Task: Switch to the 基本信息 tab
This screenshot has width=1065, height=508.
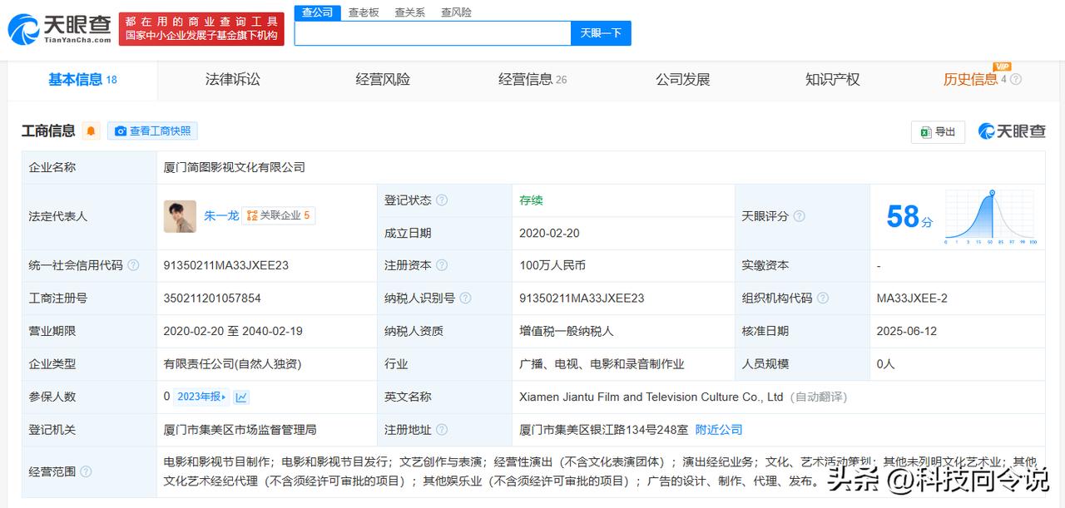Action: [82, 80]
